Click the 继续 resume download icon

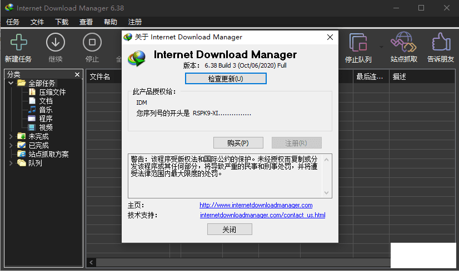tap(56, 42)
